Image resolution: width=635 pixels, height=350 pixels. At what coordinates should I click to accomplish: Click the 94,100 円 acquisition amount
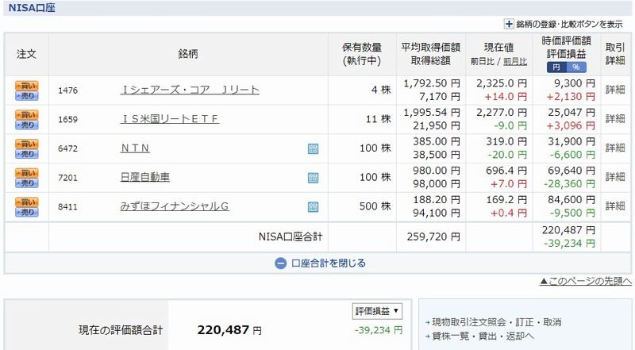(x=436, y=213)
